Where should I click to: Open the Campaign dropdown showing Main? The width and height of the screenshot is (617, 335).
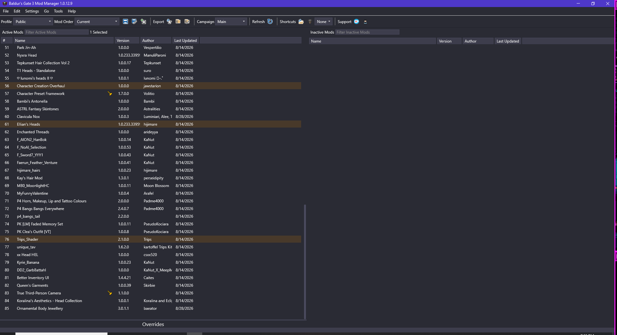pos(231,21)
